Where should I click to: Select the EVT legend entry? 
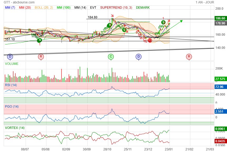tap(93, 8)
